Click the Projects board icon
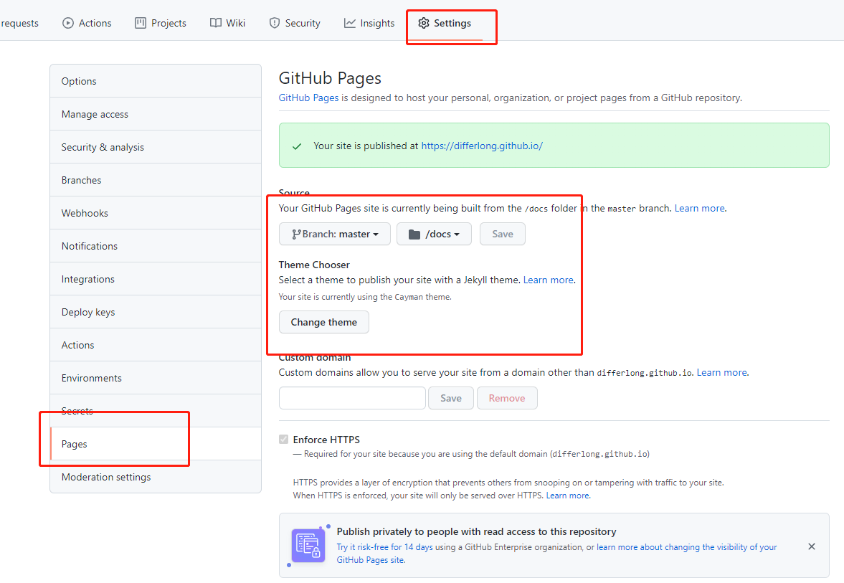This screenshot has width=844, height=583. point(141,23)
